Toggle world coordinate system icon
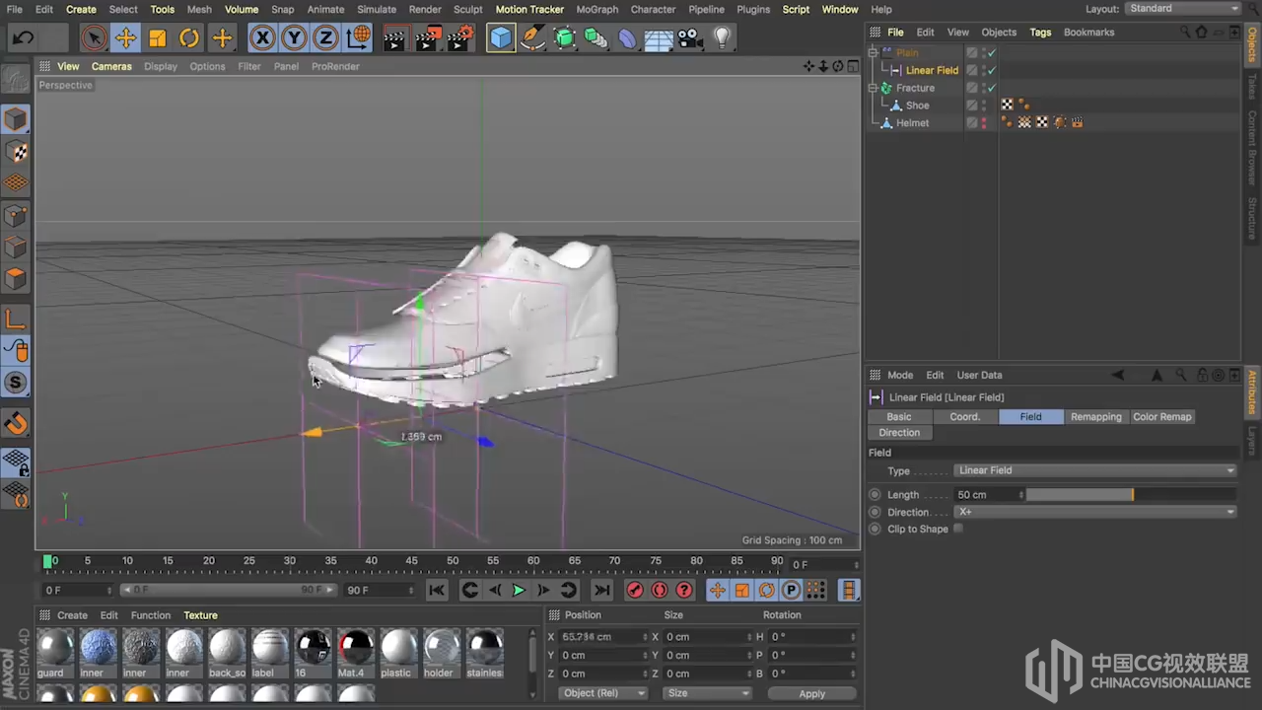The height and width of the screenshot is (710, 1262). pyautogui.click(x=359, y=38)
